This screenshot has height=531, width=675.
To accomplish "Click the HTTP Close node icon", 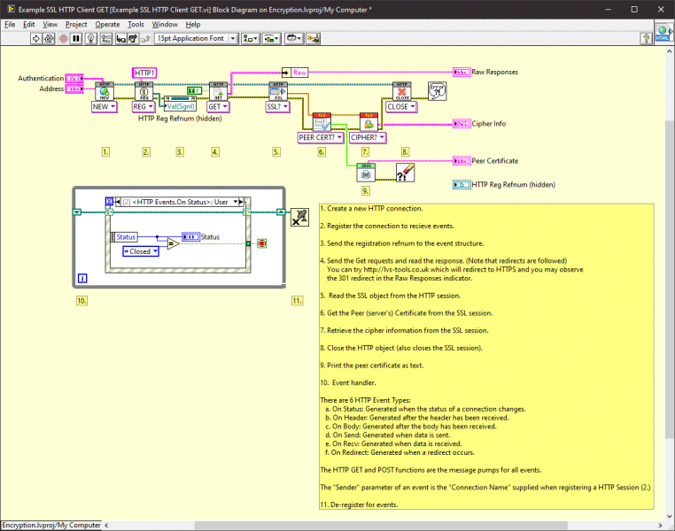I will click(401, 89).
